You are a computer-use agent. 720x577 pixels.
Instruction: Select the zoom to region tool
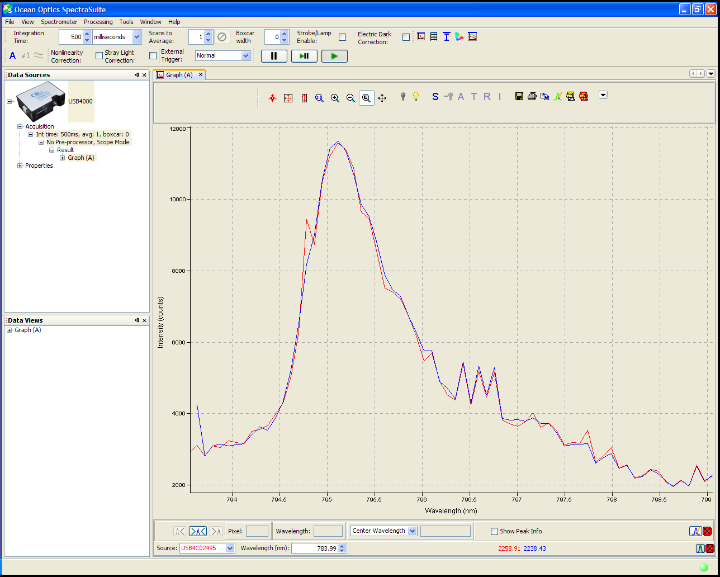pyautogui.click(x=366, y=98)
